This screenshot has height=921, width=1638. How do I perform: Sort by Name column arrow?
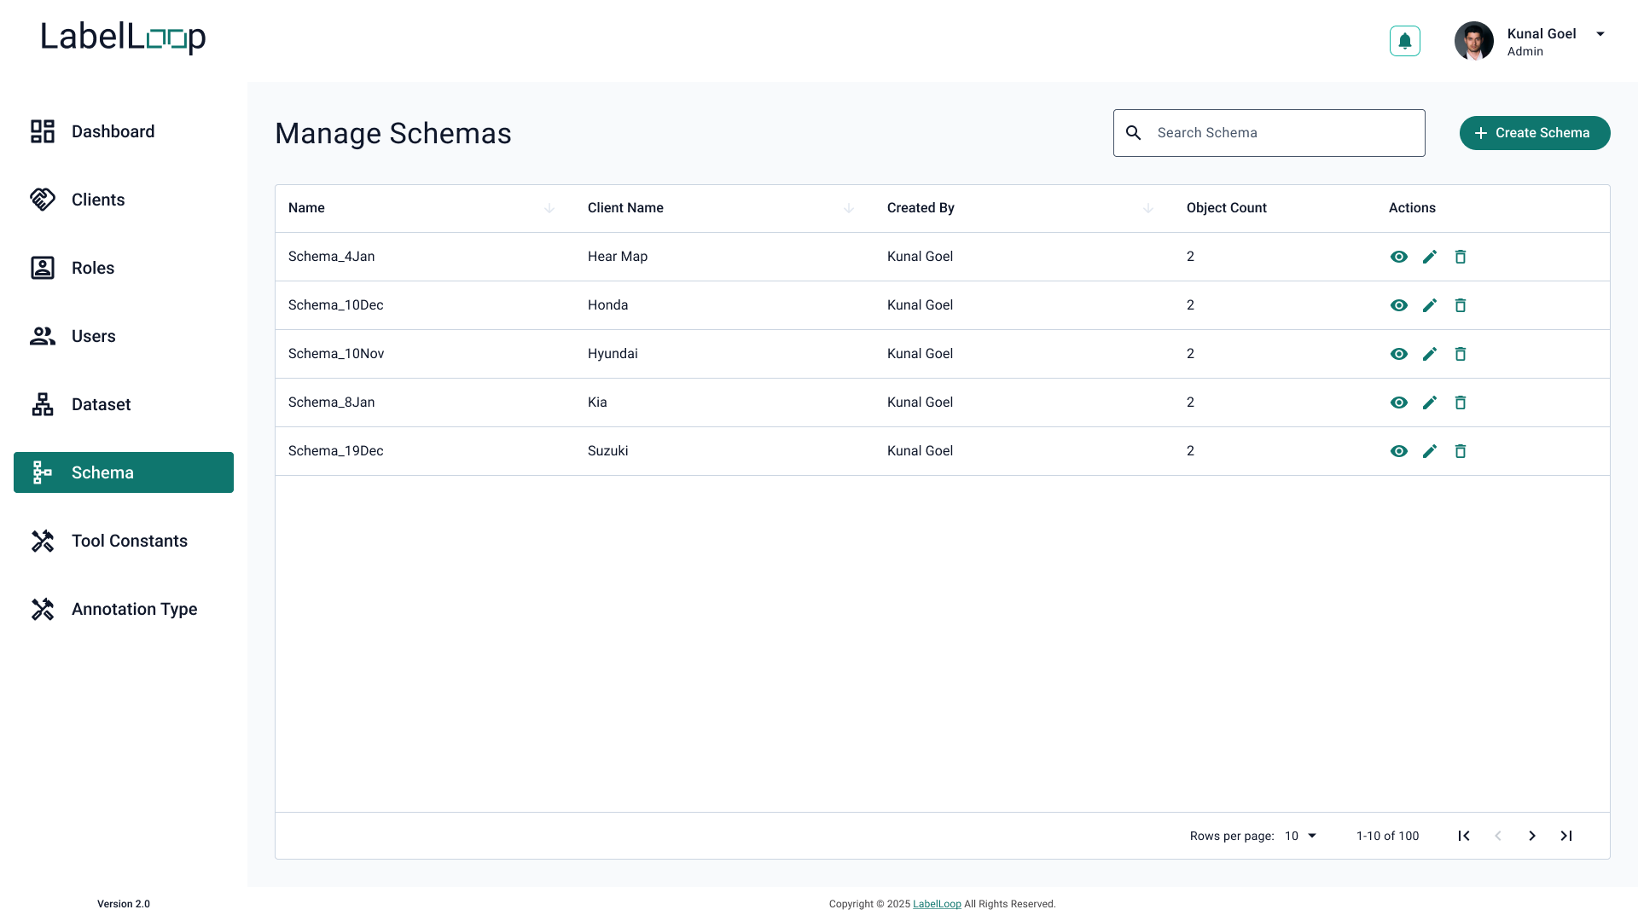(549, 208)
